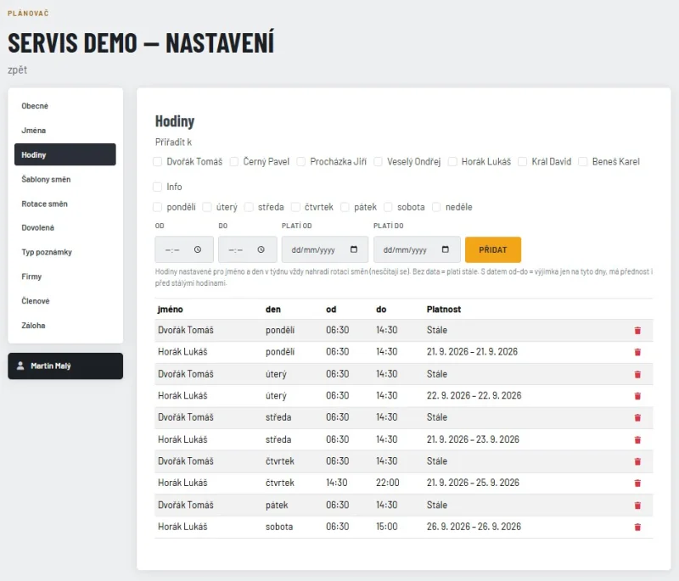Remove the Dvořák Tomáš úterý entry
The width and height of the screenshot is (679, 581).
point(637,374)
